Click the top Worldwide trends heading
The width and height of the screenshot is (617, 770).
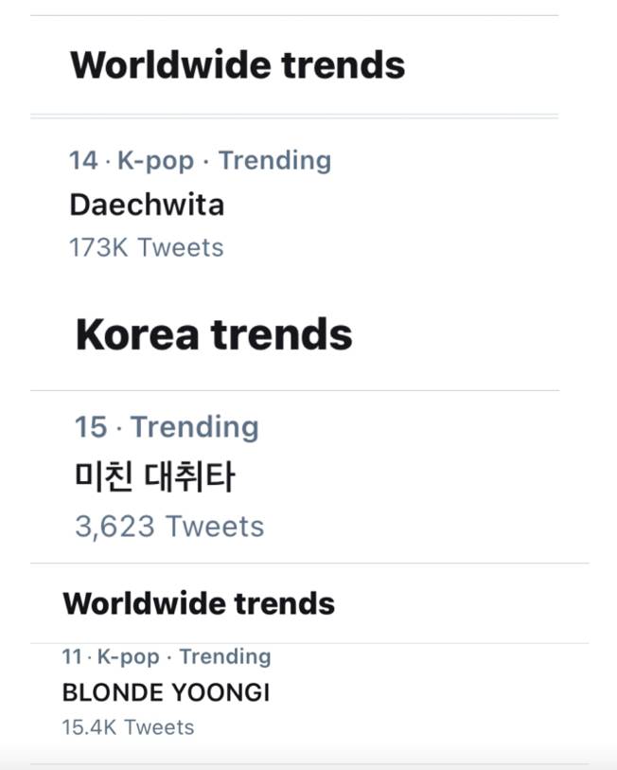click(x=239, y=64)
